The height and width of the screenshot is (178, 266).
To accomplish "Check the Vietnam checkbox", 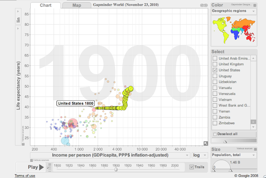I will coord(215,99).
